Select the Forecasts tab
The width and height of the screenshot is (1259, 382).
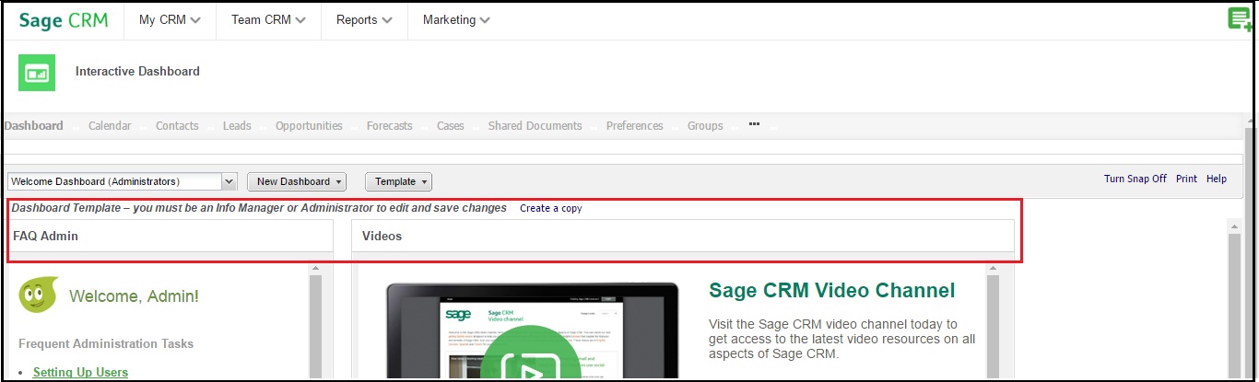coord(390,126)
